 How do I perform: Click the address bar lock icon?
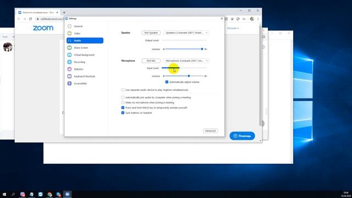(38, 19)
